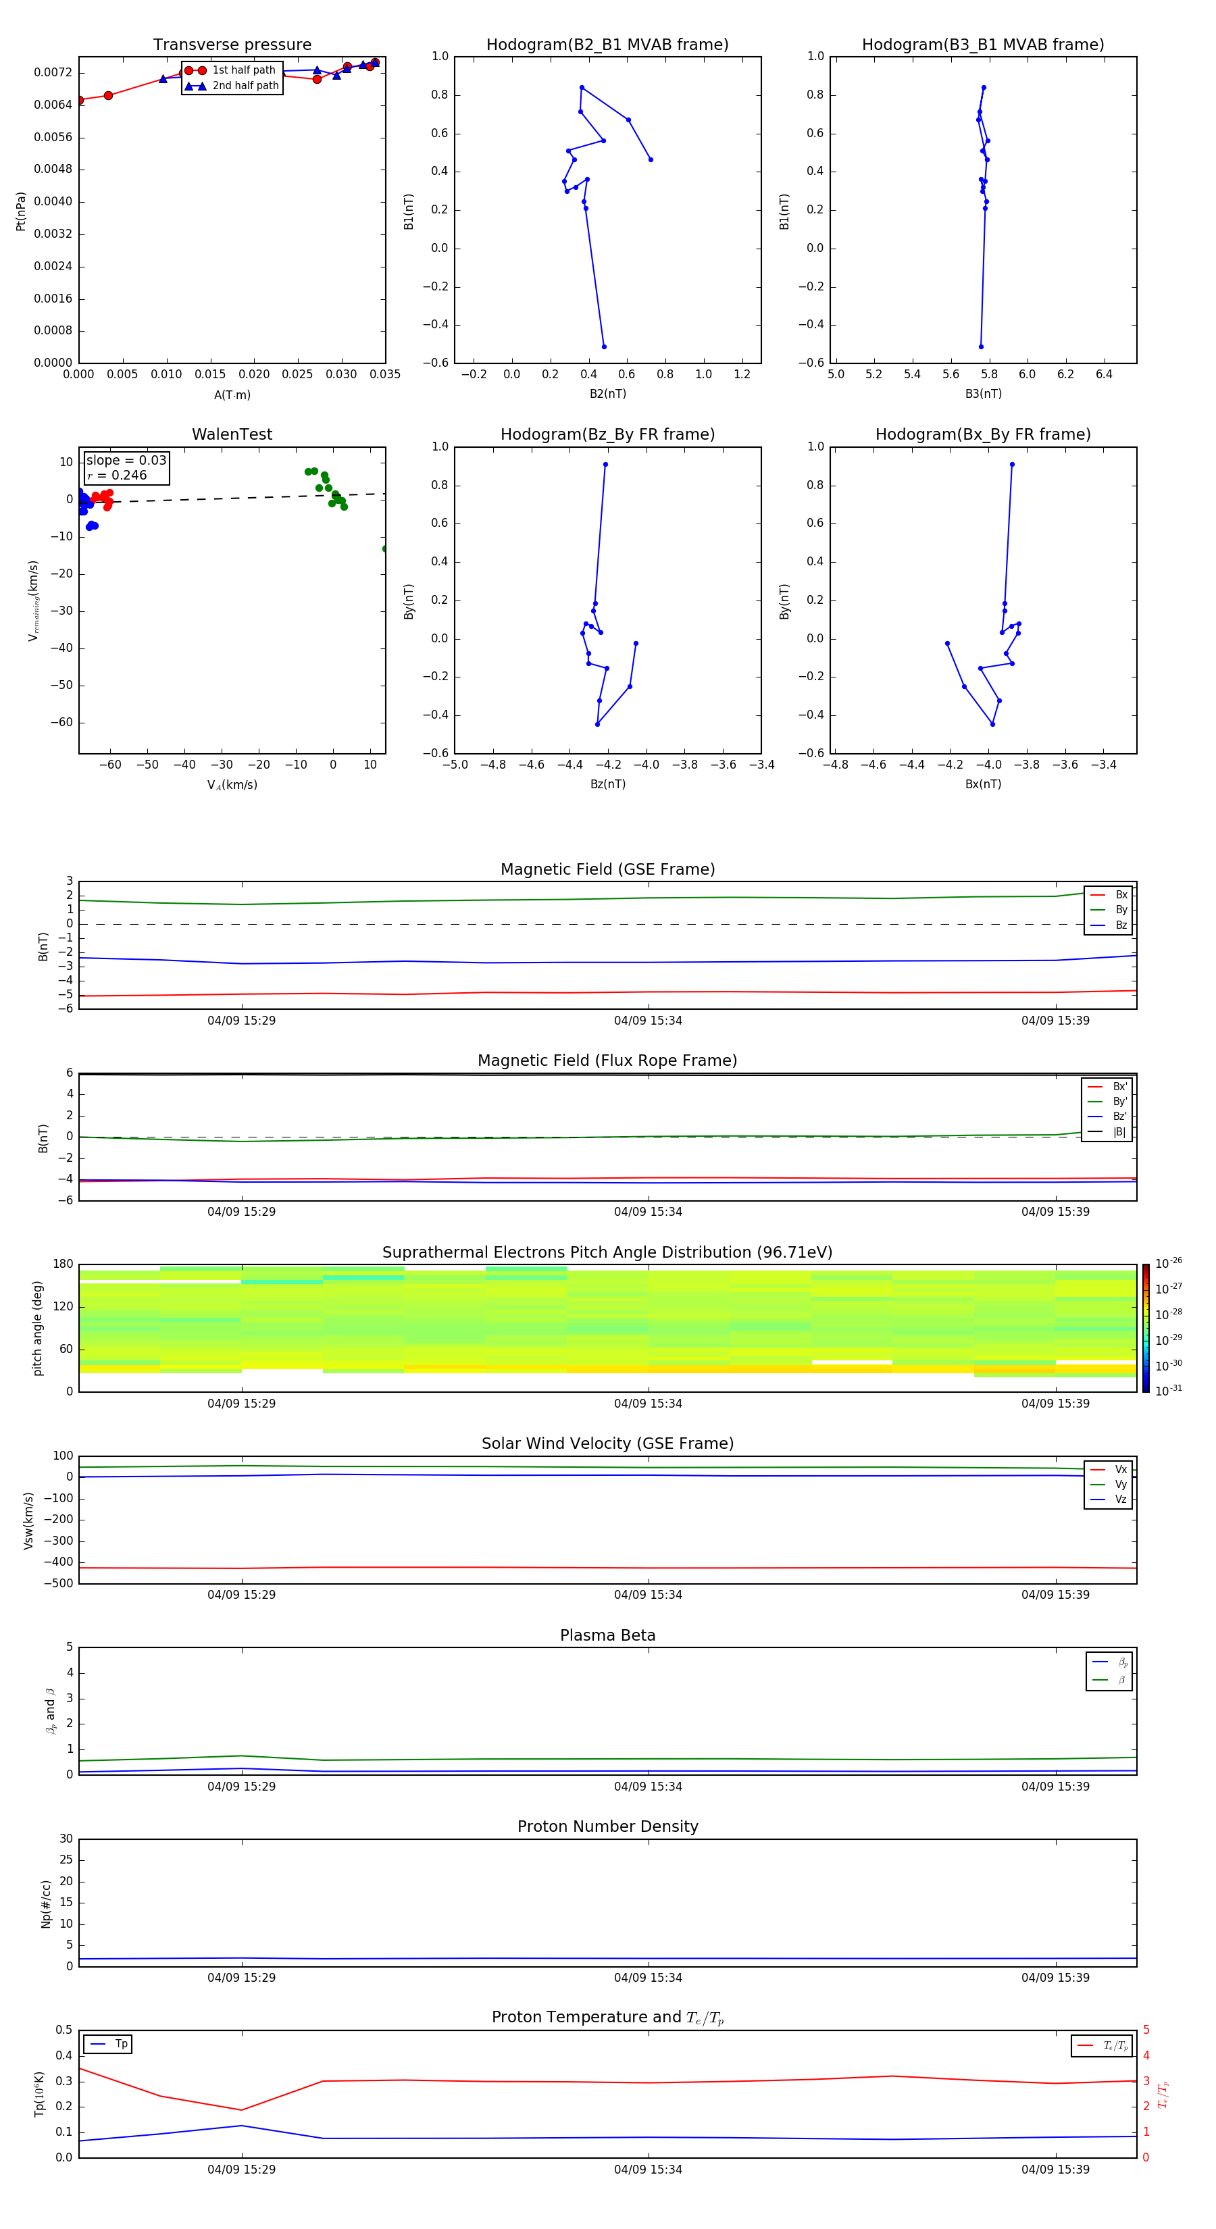The image size is (1216, 2229).
Task: Click the Pt(nPa) y-axis label
Action: pos(21,211)
